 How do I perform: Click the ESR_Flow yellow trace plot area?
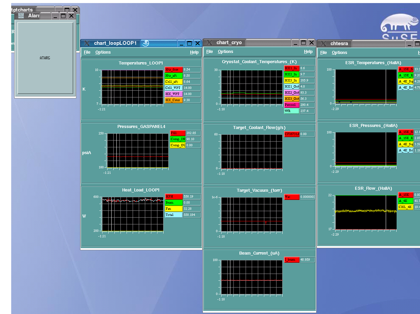(366, 212)
